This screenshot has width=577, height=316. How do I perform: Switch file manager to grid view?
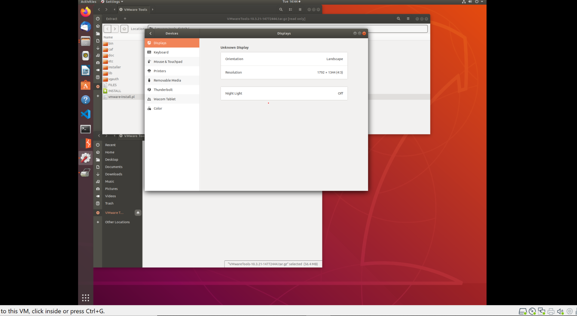tap(290, 9)
